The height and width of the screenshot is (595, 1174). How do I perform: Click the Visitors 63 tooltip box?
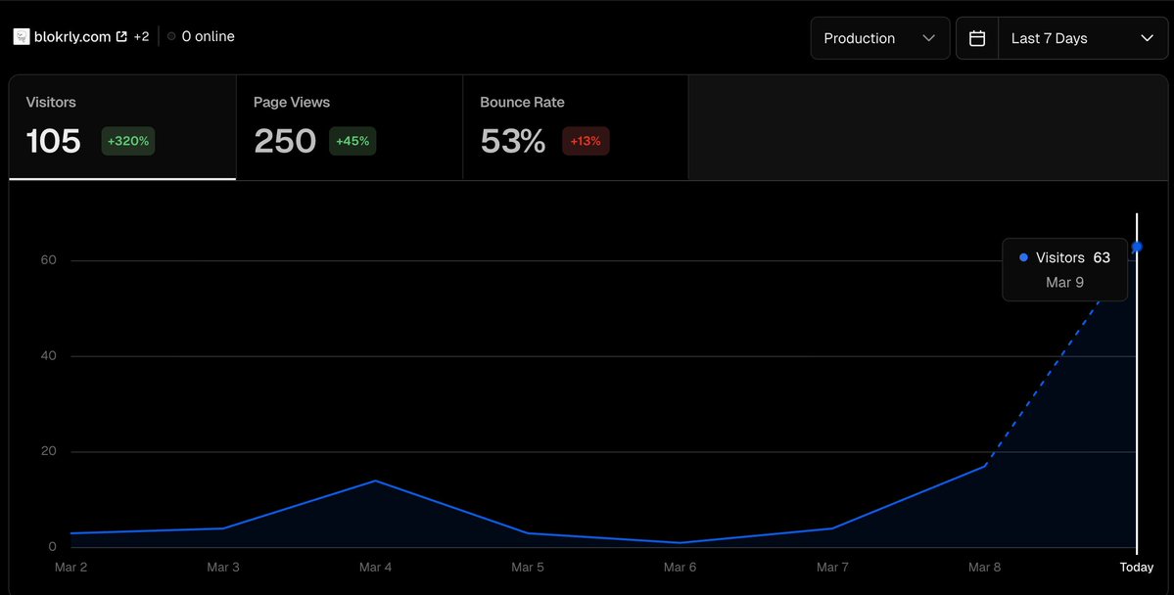(1064, 269)
